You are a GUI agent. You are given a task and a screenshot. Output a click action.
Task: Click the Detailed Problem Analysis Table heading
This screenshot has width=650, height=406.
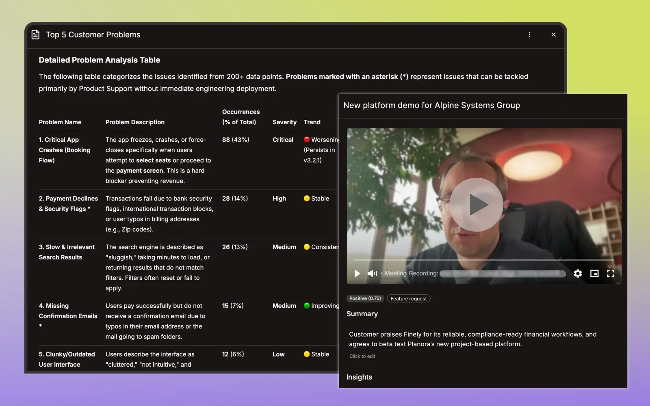tap(99, 60)
